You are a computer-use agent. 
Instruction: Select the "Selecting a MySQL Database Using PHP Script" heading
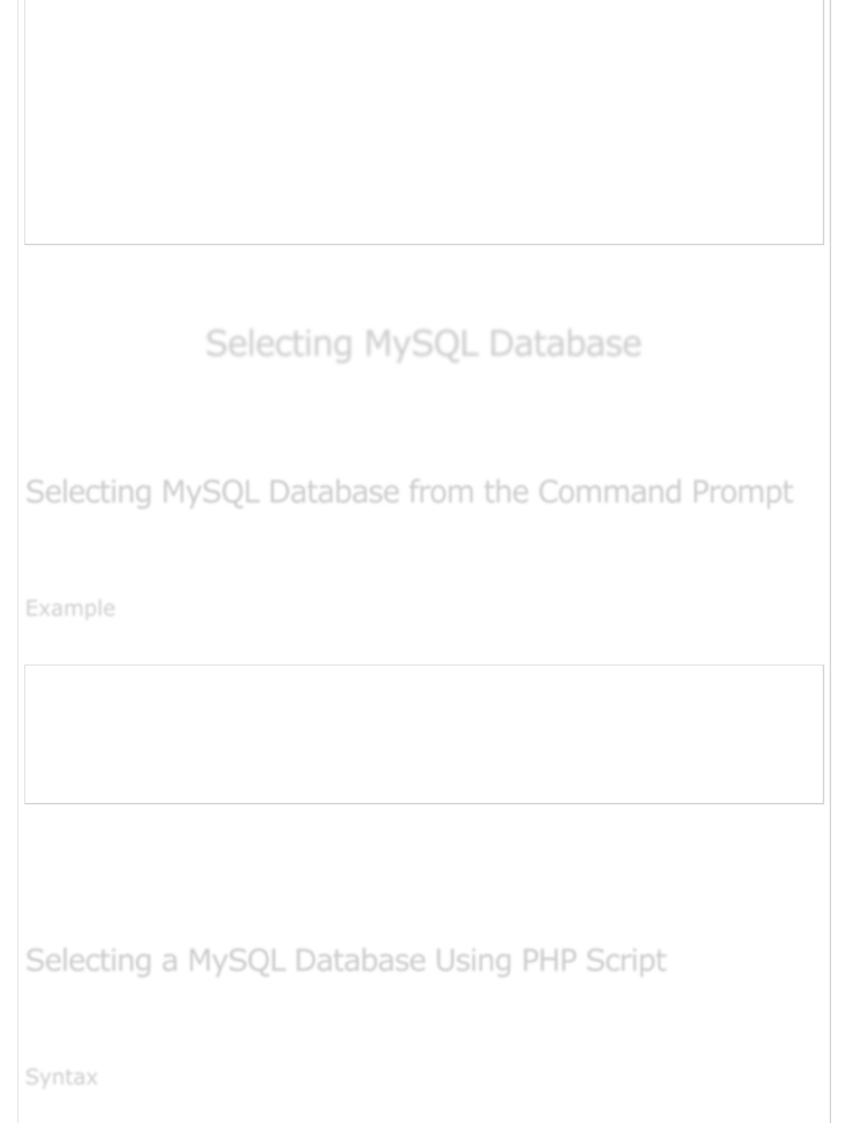click(345, 960)
